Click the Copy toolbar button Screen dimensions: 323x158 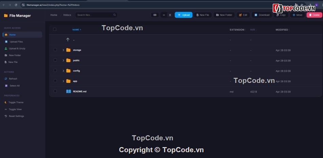pos(281,15)
